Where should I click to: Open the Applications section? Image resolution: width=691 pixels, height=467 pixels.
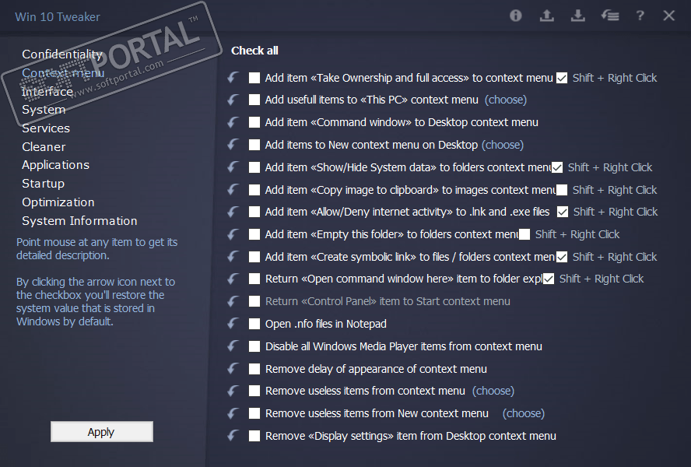coord(55,165)
